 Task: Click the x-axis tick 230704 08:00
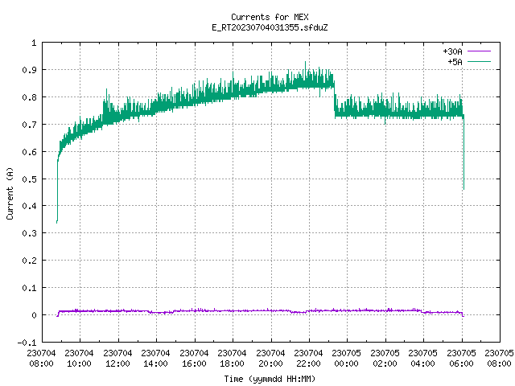pos(41,358)
